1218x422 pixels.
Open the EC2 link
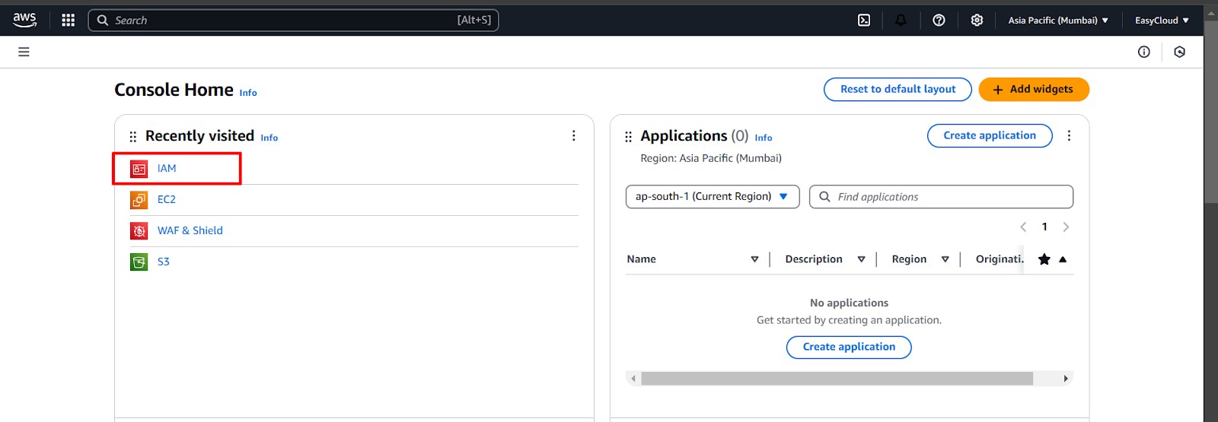click(167, 200)
